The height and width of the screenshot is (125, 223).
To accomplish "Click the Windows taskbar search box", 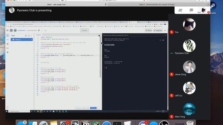I will click(x=19, y=111).
